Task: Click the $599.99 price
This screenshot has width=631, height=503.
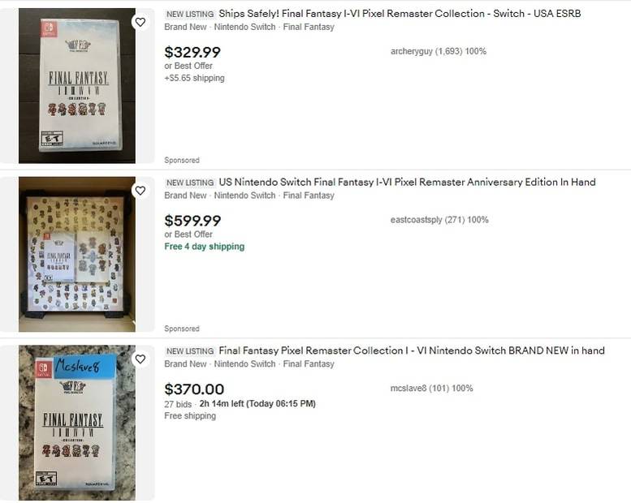Action: [x=192, y=221]
